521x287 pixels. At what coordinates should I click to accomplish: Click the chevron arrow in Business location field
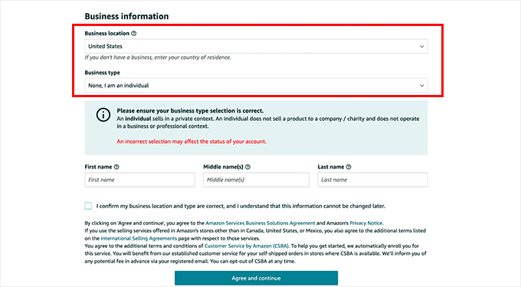421,47
